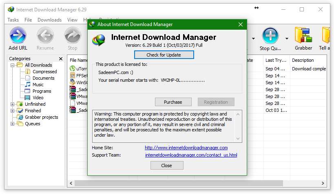
Task: Select the Programs category
Action: point(42,91)
